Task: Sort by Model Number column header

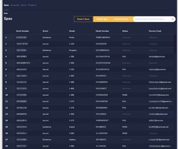Action: point(102,31)
